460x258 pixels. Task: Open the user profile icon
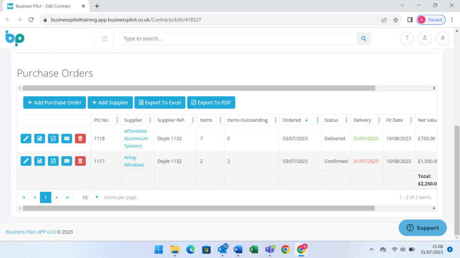tap(425, 39)
